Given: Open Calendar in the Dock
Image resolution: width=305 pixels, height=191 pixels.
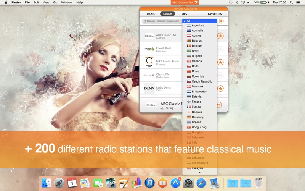Looking at the screenshot, I should pos(72,183).
